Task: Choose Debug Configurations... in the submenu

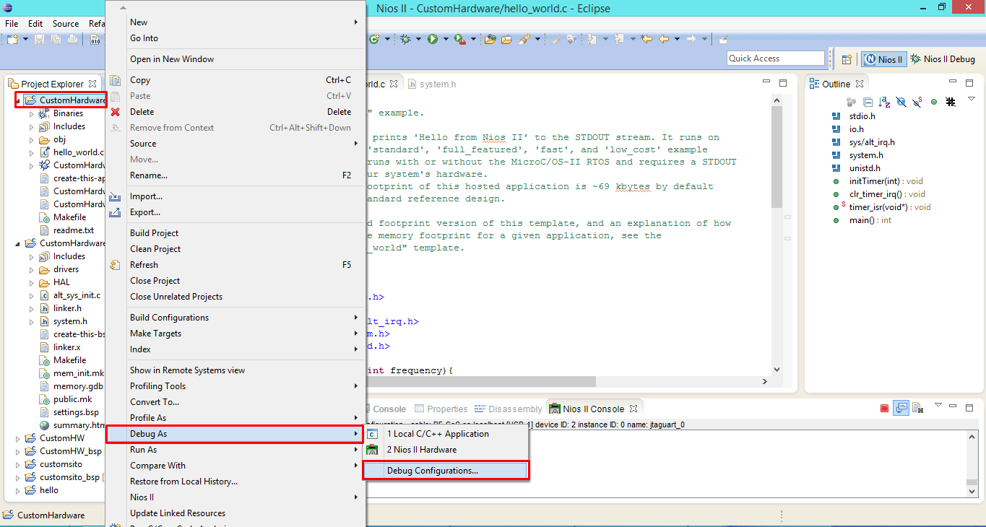Action: tap(446, 471)
